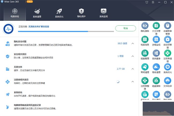Image resolution: width=174 pixels, height=116 pixels.
Task: Collapse the 无效文件 results section
Action: [x=133, y=69]
